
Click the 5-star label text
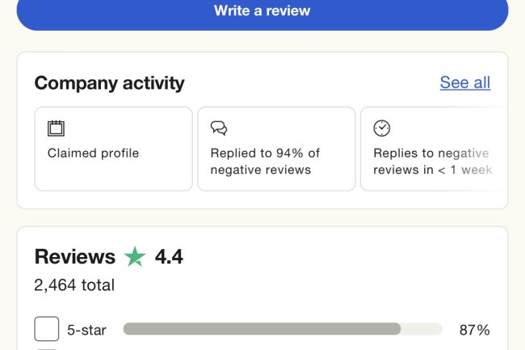pyautogui.click(x=86, y=329)
